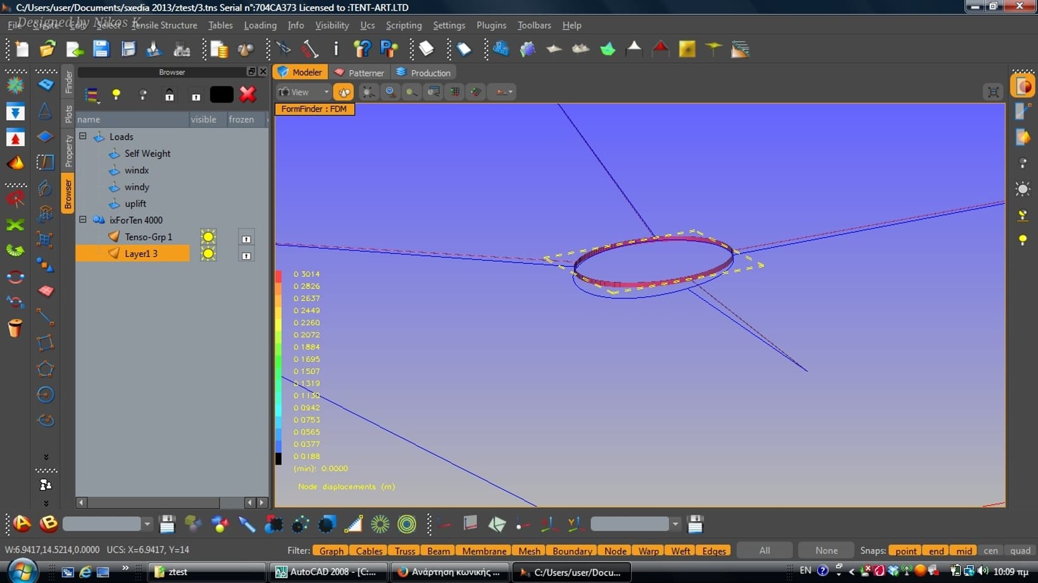
Task: Switch to the Patterner tab
Action: tap(360, 73)
